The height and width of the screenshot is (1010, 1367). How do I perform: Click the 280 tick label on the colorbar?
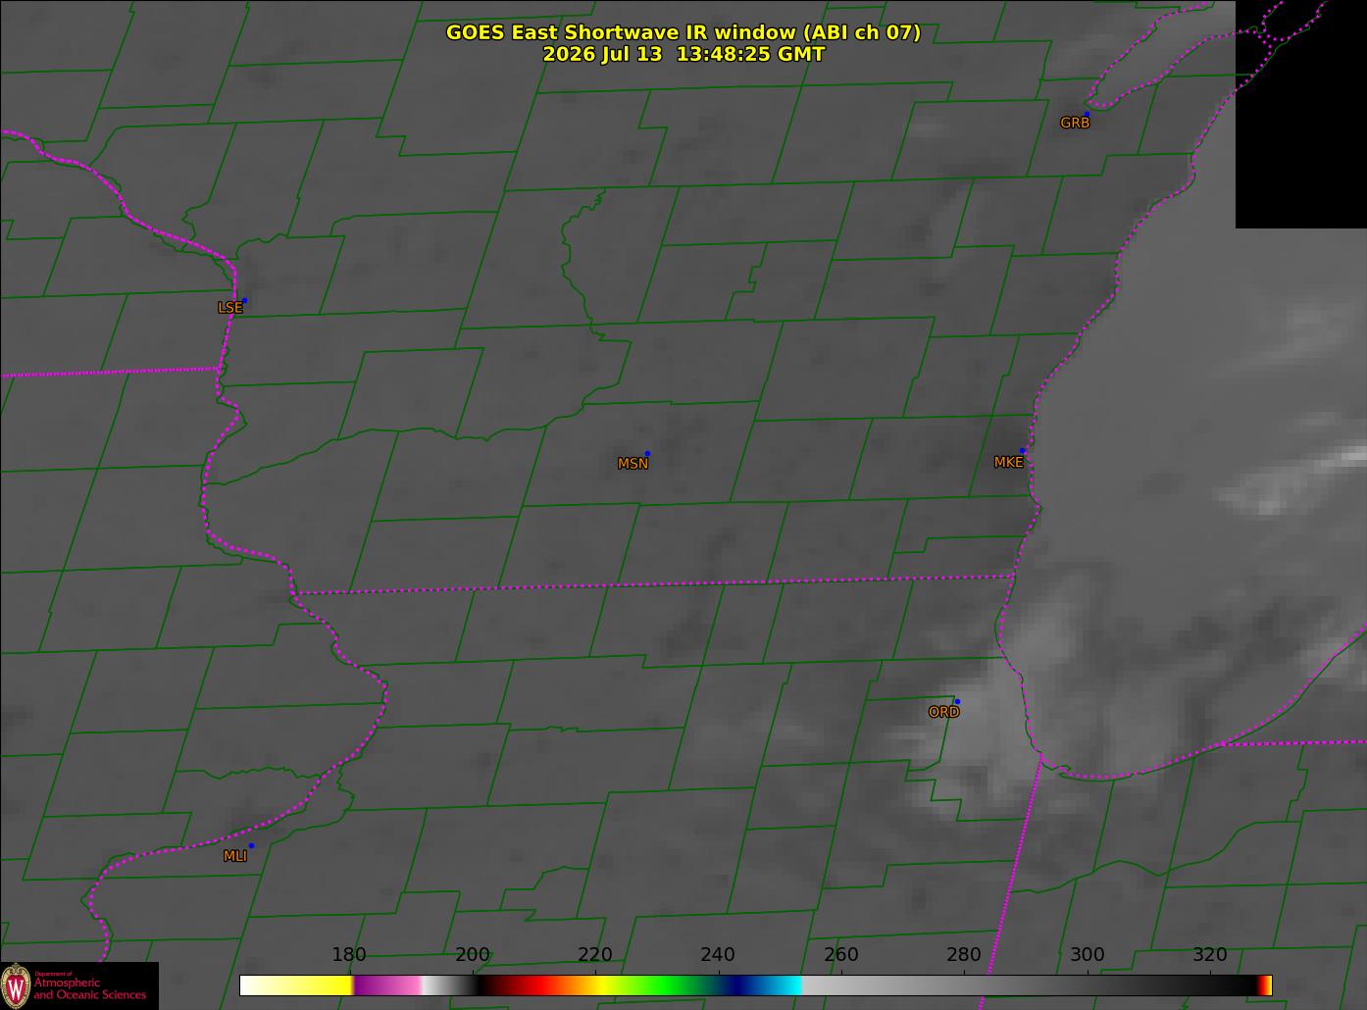(964, 955)
